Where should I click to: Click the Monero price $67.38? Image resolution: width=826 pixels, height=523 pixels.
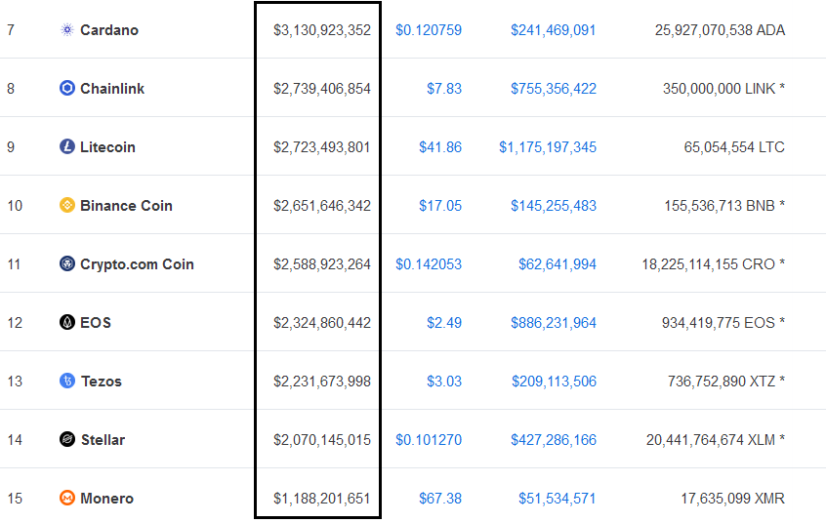(x=440, y=499)
